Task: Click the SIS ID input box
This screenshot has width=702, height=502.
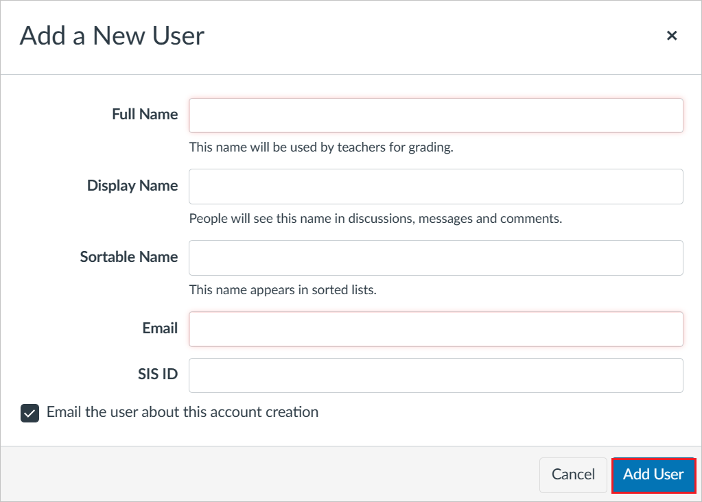Action: pos(435,375)
